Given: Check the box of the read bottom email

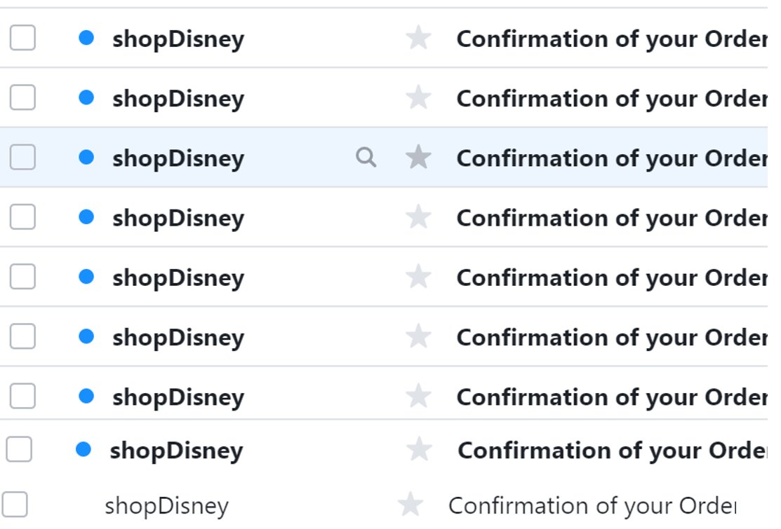Looking at the screenshot, I should (x=15, y=504).
